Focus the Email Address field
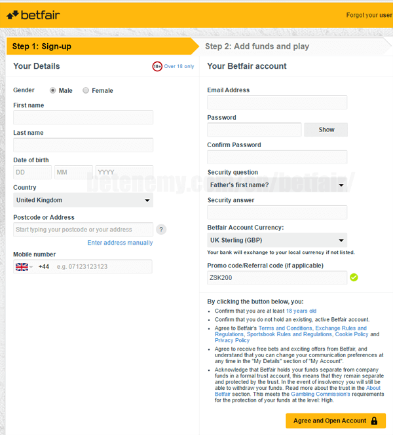Viewport: 393px width, 435px height. [277, 102]
